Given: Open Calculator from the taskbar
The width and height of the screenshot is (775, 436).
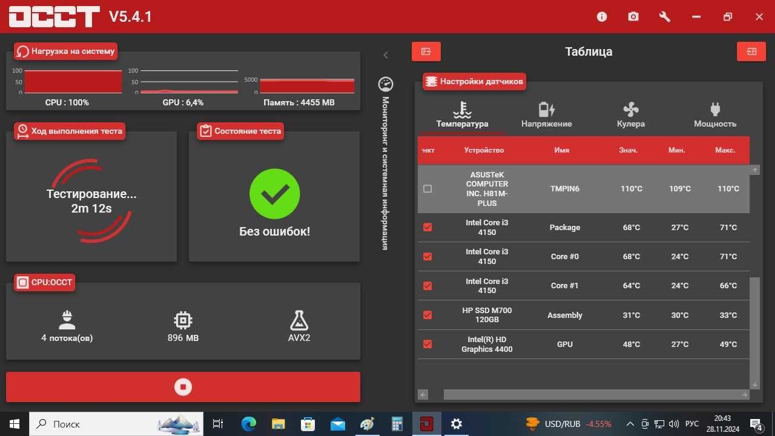Looking at the screenshot, I should [397, 424].
